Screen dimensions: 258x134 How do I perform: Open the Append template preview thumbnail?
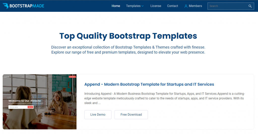(x=40, y=102)
